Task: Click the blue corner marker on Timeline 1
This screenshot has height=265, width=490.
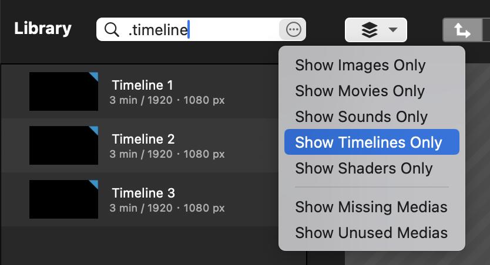Action: 95,76
